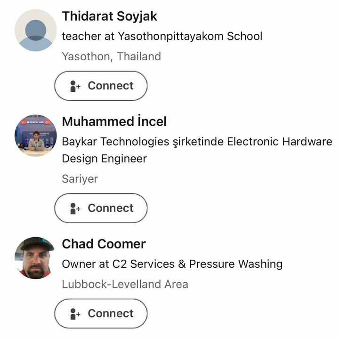Viewport: 339px width, 344px height.
Task: Click the add-person icon in Chad Coomer's Connect button
Action: click(75, 314)
